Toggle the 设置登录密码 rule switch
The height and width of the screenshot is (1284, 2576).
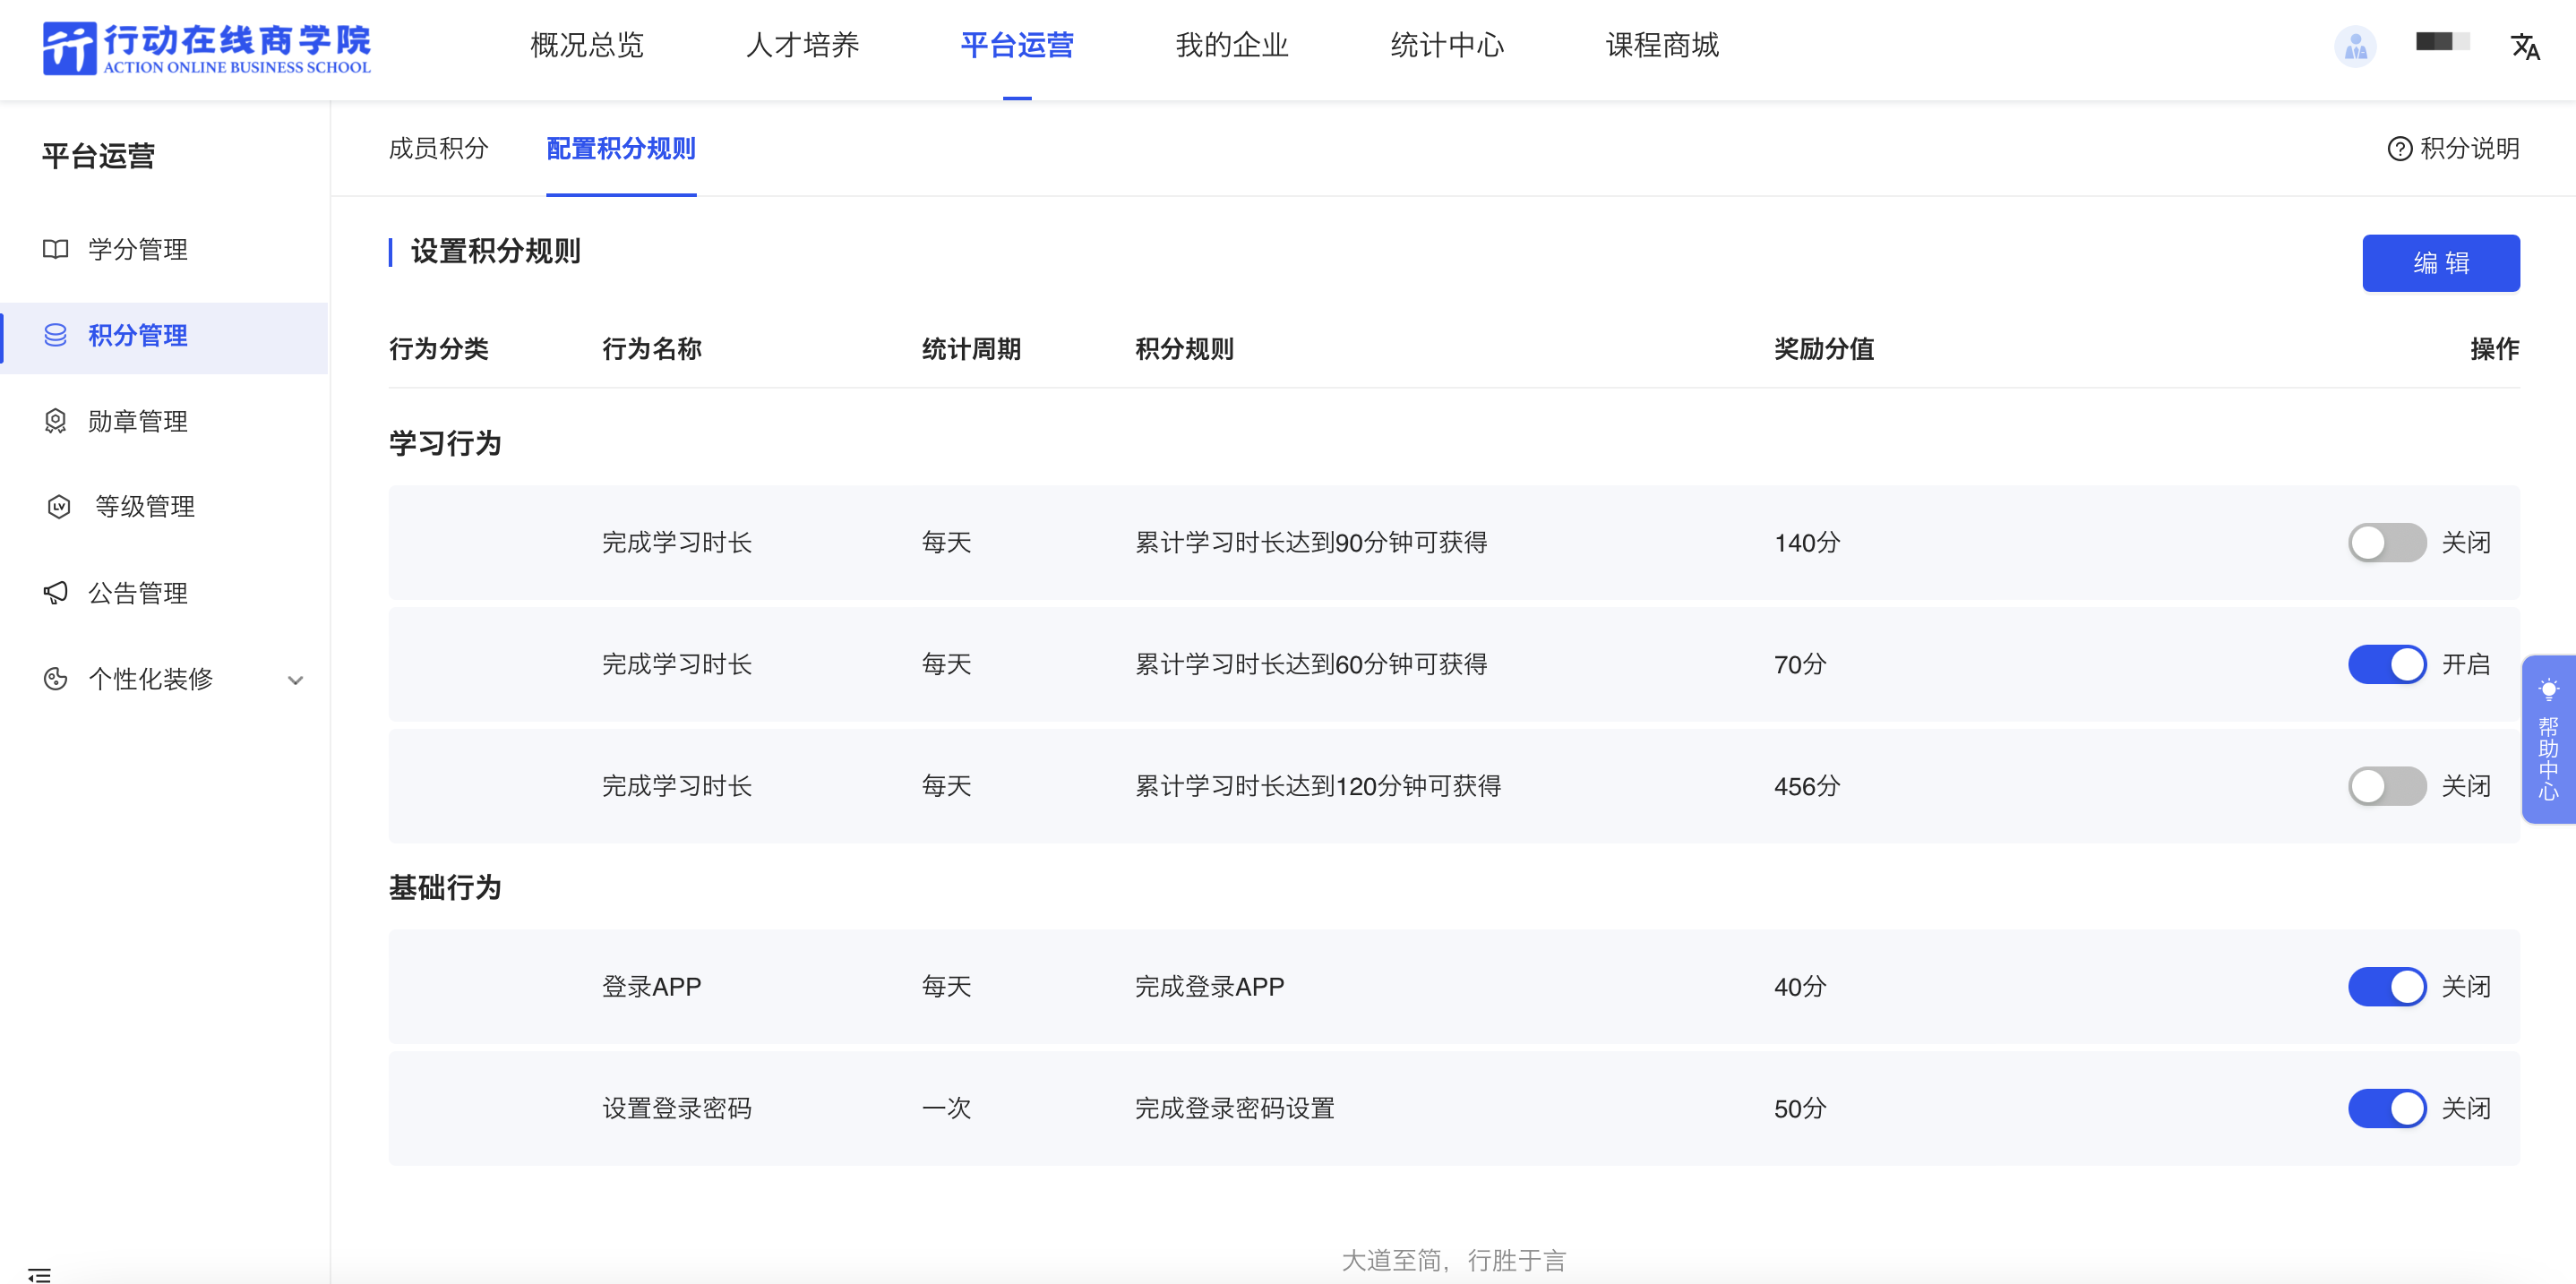[2386, 1108]
